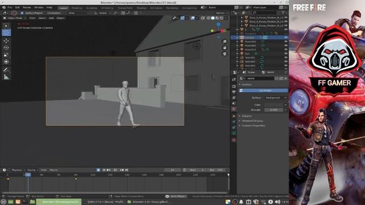Pause the animation playback
Viewport: 365px width, 205px height.
pos(115,170)
